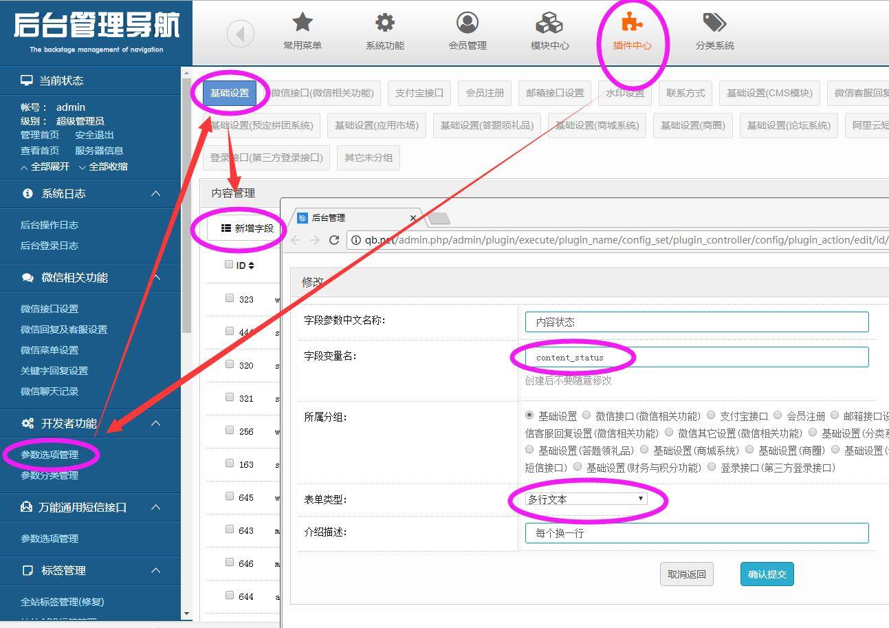Tick the checkbox for row 323
The height and width of the screenshot is (628, 889).
point(230,299)
